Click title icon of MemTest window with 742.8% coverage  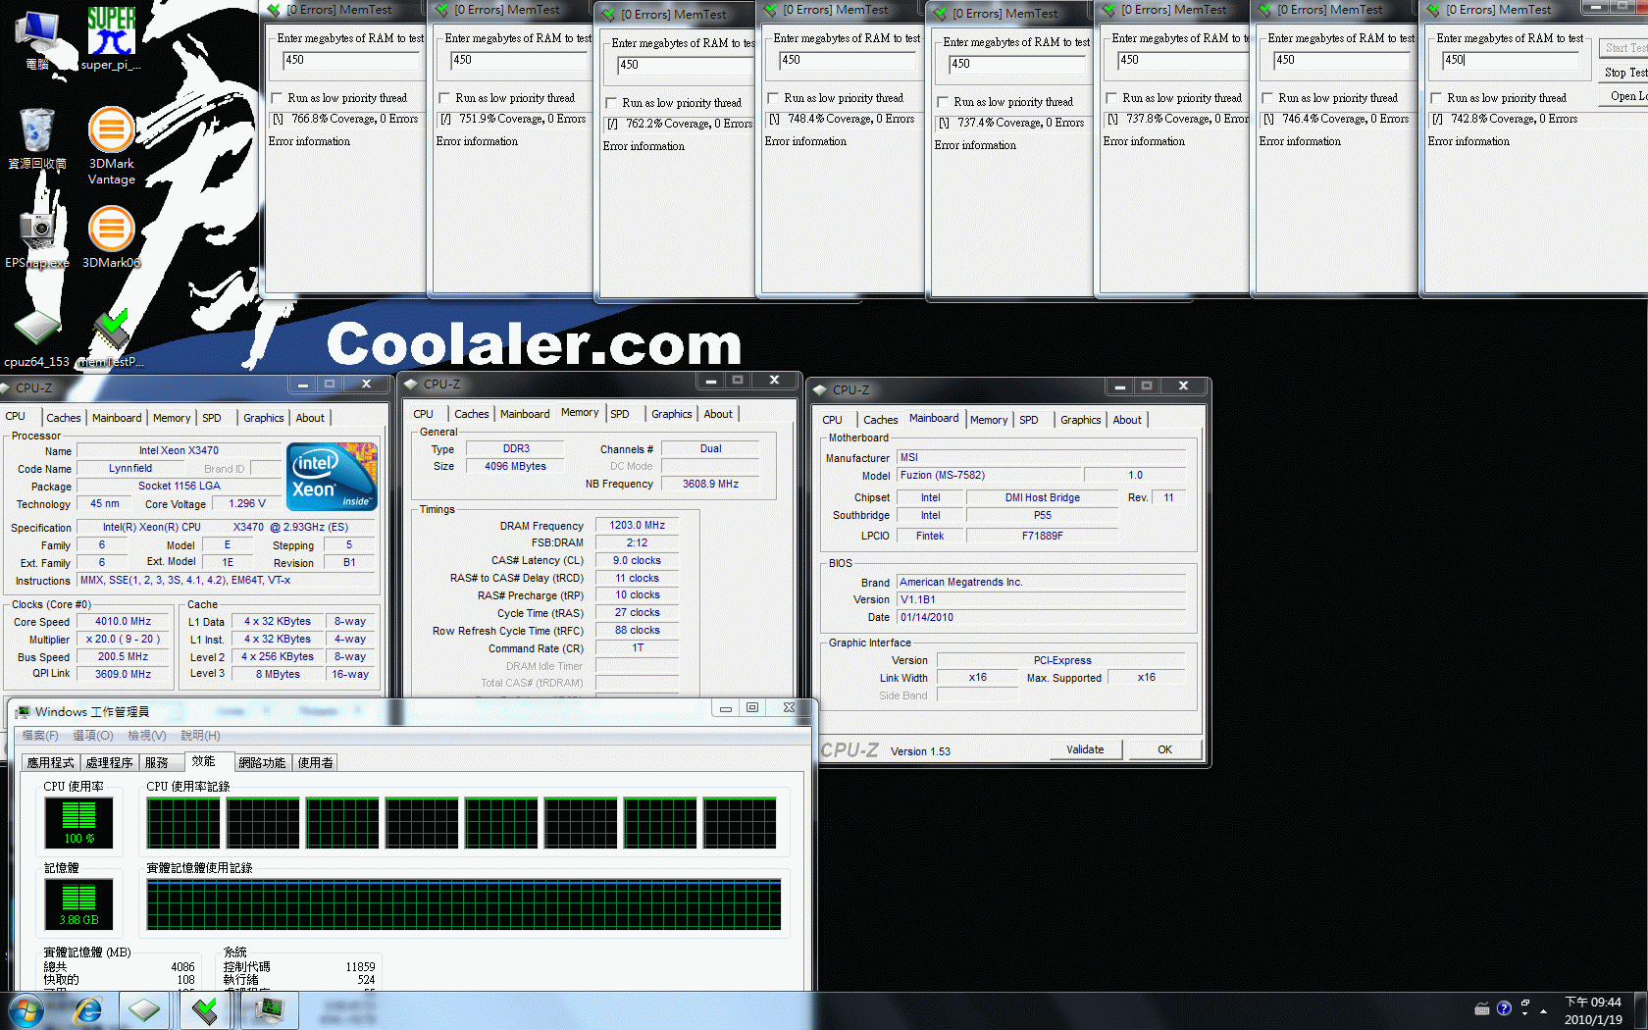[x=1433, y=10]
